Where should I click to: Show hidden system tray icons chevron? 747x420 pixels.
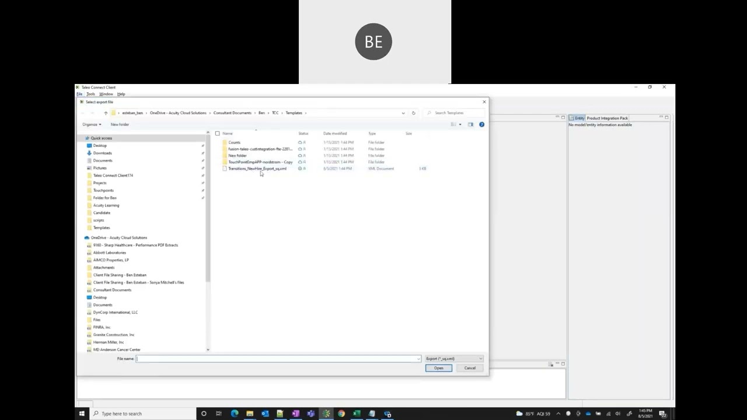[558, 414]
